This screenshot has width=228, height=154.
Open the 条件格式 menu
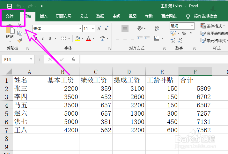click(213, 26)
